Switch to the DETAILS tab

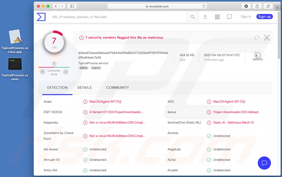(x=84, y=87)
